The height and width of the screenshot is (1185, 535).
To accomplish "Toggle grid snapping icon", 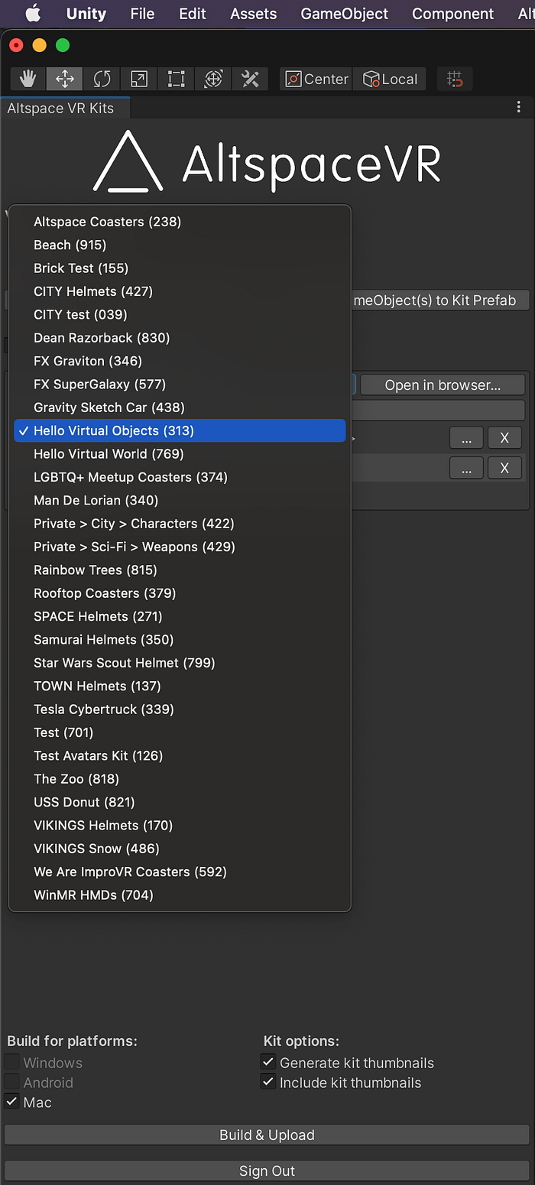I will [455, 79].
